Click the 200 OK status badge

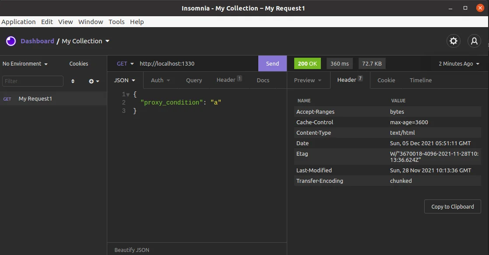click(x=307, y=63)
